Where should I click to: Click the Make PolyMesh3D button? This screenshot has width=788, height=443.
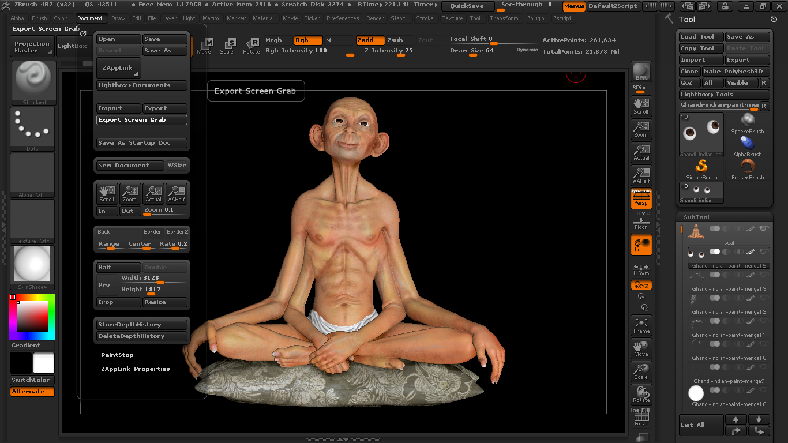[736, 72]
